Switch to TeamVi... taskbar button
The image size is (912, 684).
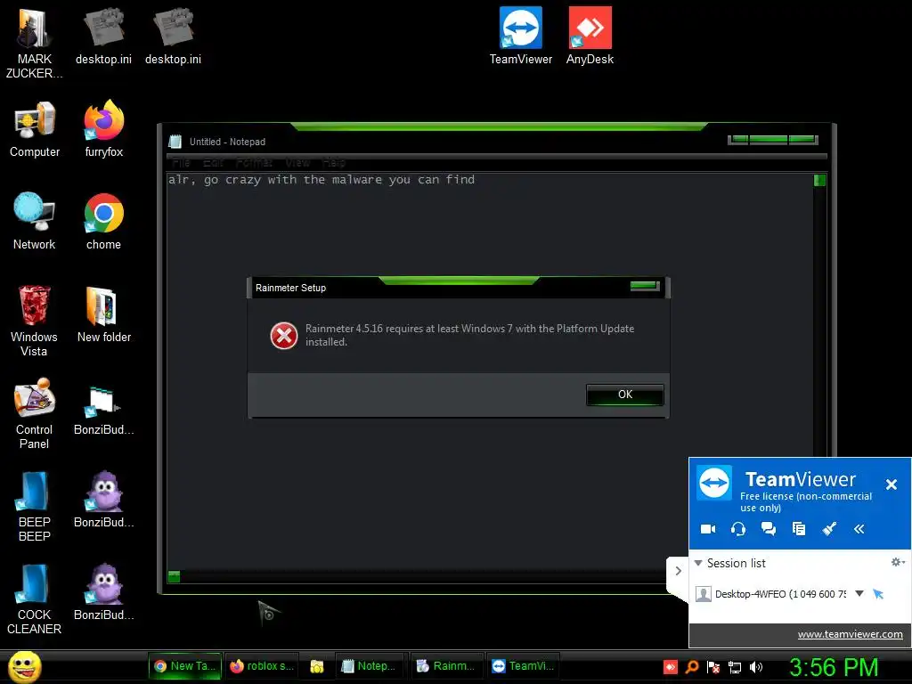pyautogui.click(x=522, y=666)
